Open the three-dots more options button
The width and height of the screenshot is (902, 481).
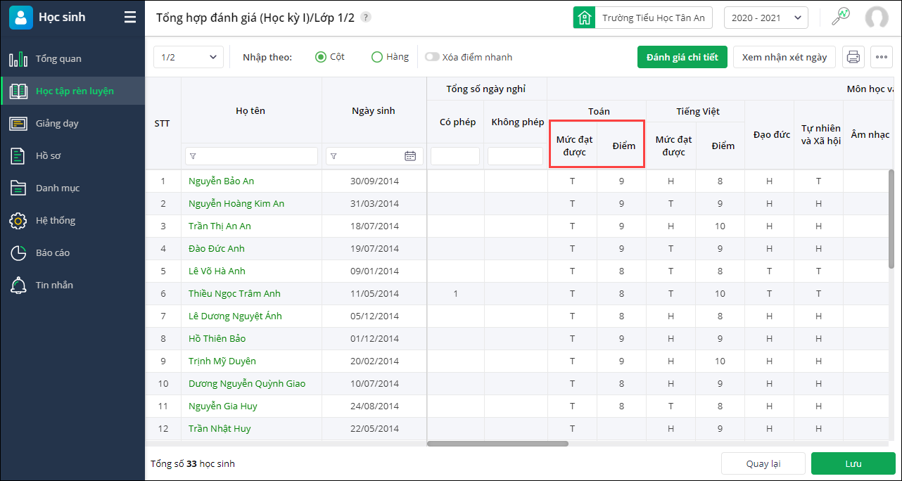click(x=882, y=57)
